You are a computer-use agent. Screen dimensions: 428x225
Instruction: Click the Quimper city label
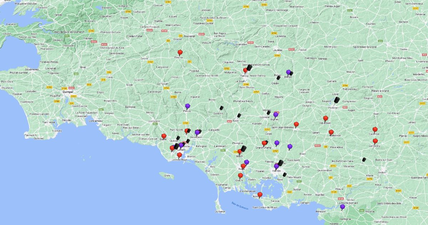pos(68,92)
